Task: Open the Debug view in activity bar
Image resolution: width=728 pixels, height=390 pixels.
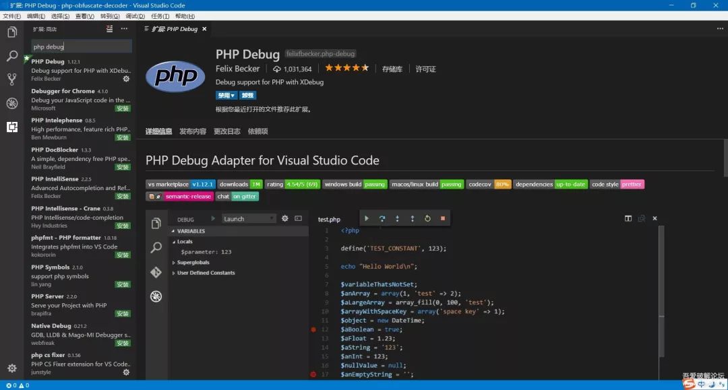Action: tap(11, 103)
